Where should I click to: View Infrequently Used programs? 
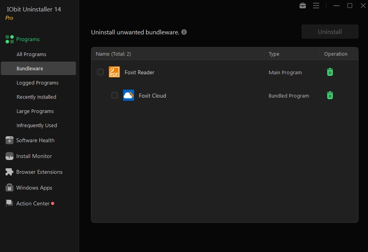[37, 126]
